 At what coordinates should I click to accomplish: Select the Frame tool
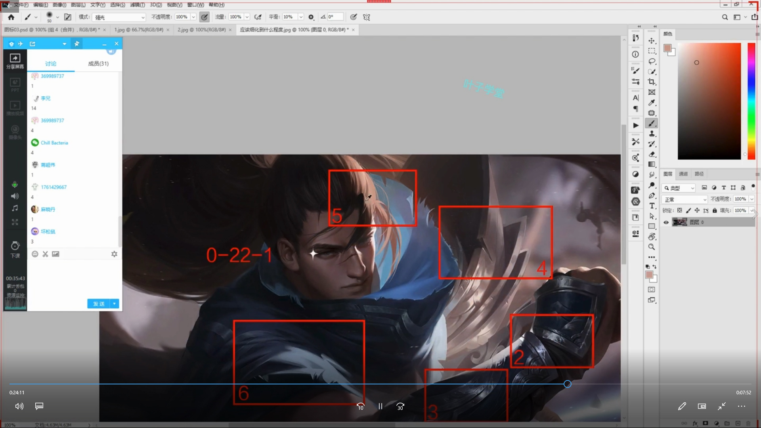(x=652, y=92)
